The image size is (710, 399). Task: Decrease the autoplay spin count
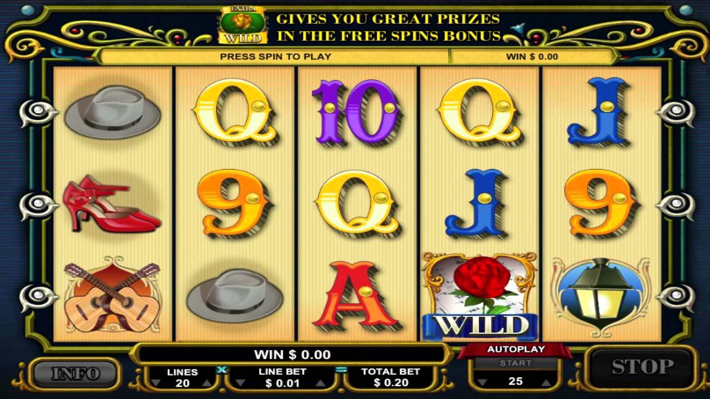tap(481, 382)
